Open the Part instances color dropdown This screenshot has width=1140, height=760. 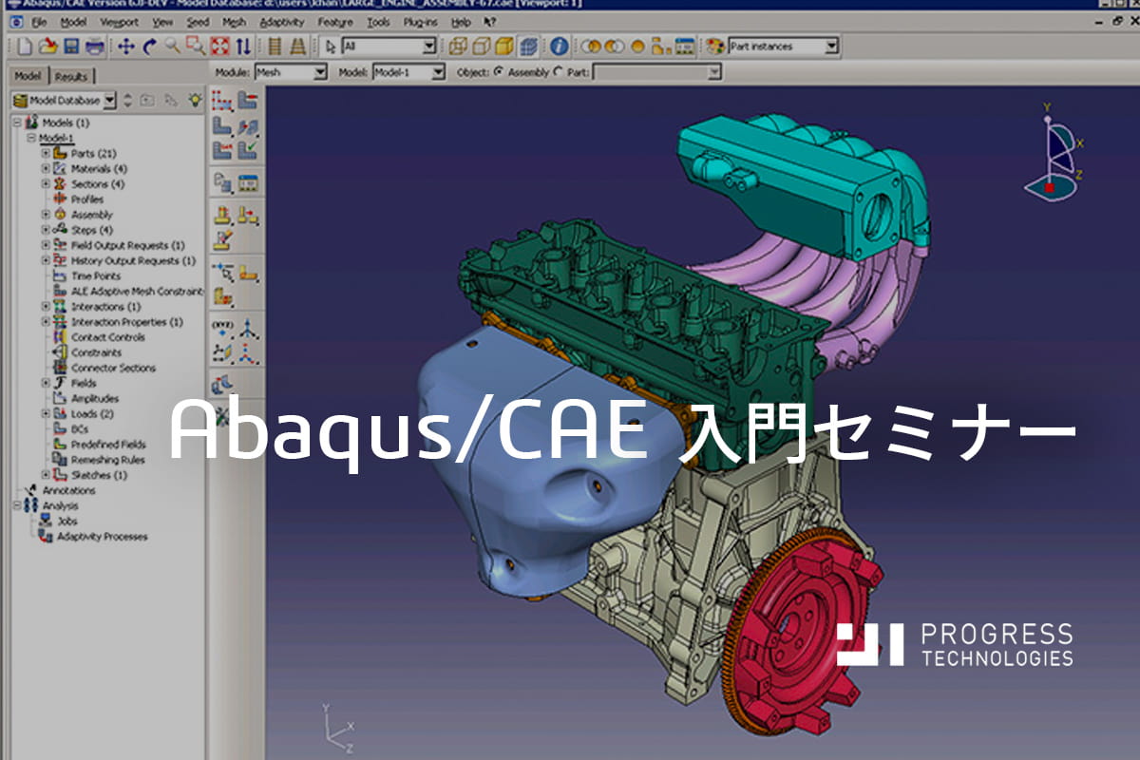784,46
